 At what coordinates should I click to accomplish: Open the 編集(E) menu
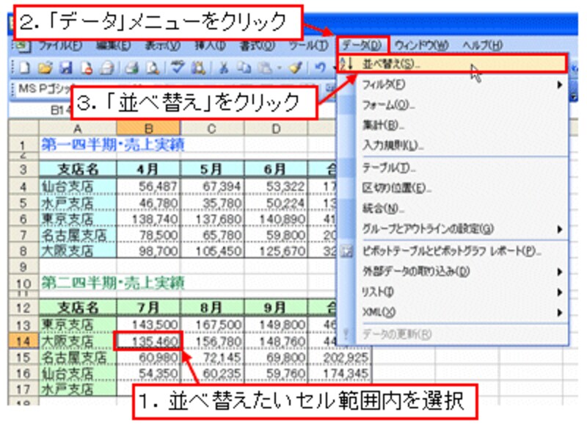114,46
